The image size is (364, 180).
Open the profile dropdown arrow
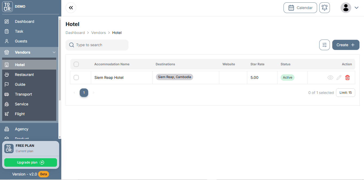pyautogui.click(x=357, y=8)
